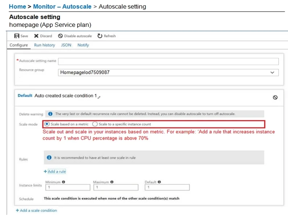Open the Run history tab

(45, 45)
